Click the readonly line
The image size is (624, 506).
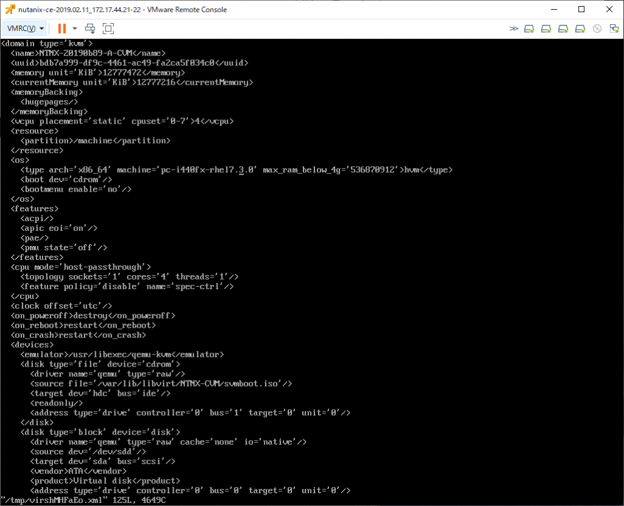point(57,403)
